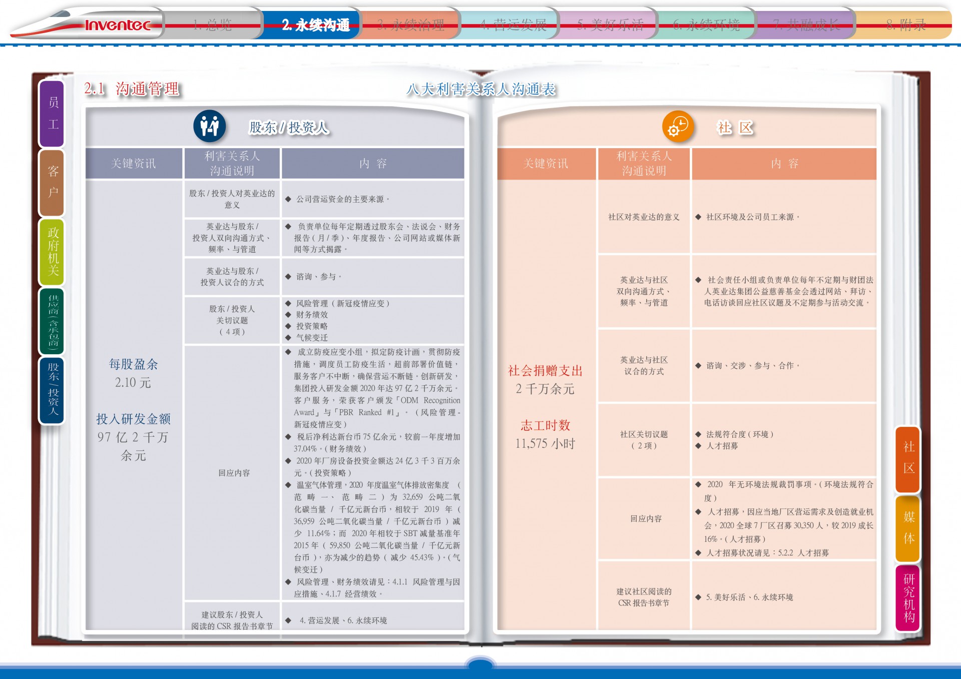Click 关键资讯 header in shareholder table
This screenshot has height=679, width=961.
point(133,164)
